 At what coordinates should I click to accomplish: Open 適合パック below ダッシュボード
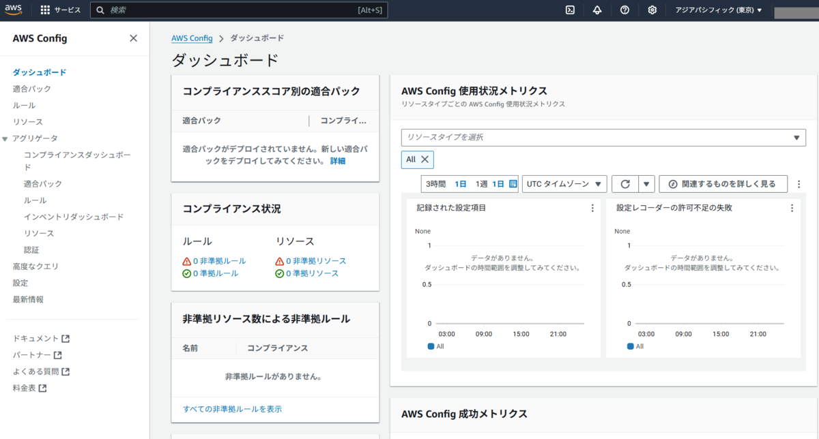coord(31,89)
